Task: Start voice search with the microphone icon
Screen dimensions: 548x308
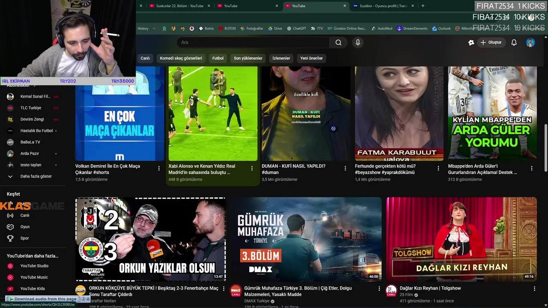Action: [x=358, y=42]
